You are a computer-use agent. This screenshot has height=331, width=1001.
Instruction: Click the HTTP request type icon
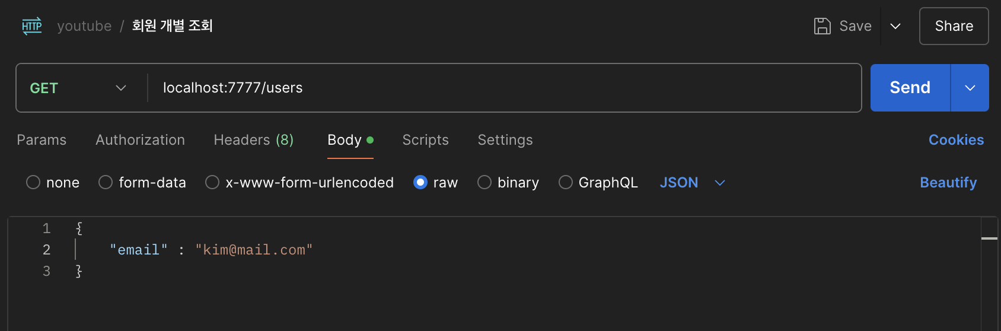(x=32, y=26)
